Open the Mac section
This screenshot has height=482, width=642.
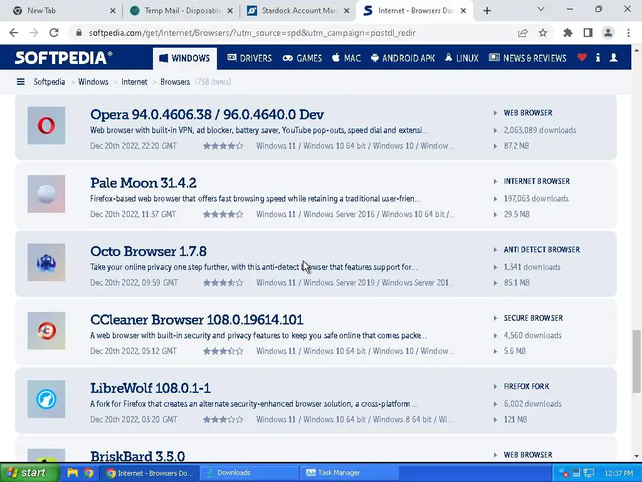346,58
